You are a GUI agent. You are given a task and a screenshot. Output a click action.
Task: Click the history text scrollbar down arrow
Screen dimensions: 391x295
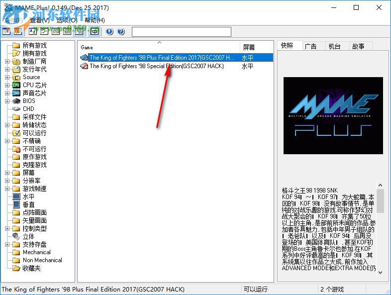(x=380, y=273)
